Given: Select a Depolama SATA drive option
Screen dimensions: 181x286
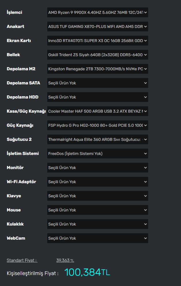Looking at the screenshot, I should click(97, 83).
